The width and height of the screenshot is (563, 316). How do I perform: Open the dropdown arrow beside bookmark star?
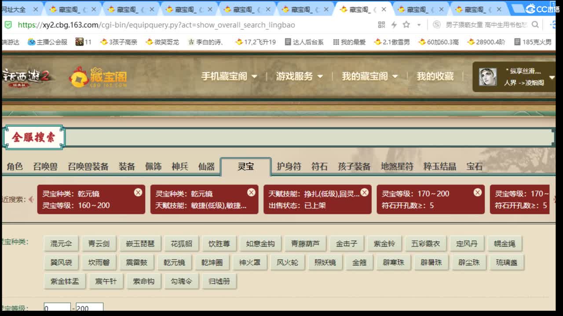(x=419, y=25)
